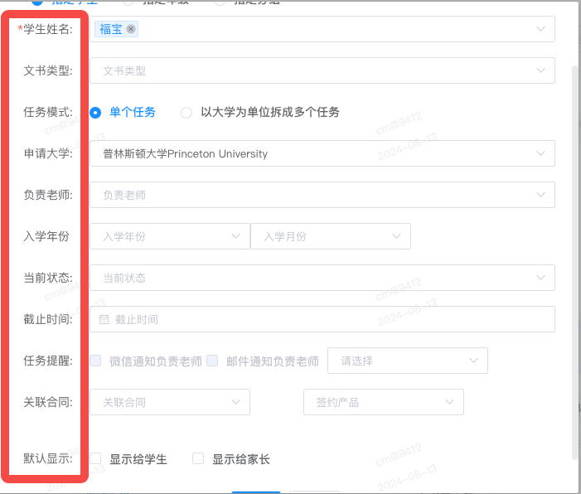The width and height of the screenshot is (581, 494).
Task: Click the Princeton University selection field
Action: (x=322, y=153)
